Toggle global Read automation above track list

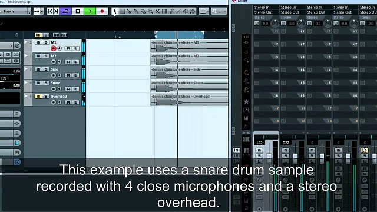pyautogui.click(x=56, y=35)
